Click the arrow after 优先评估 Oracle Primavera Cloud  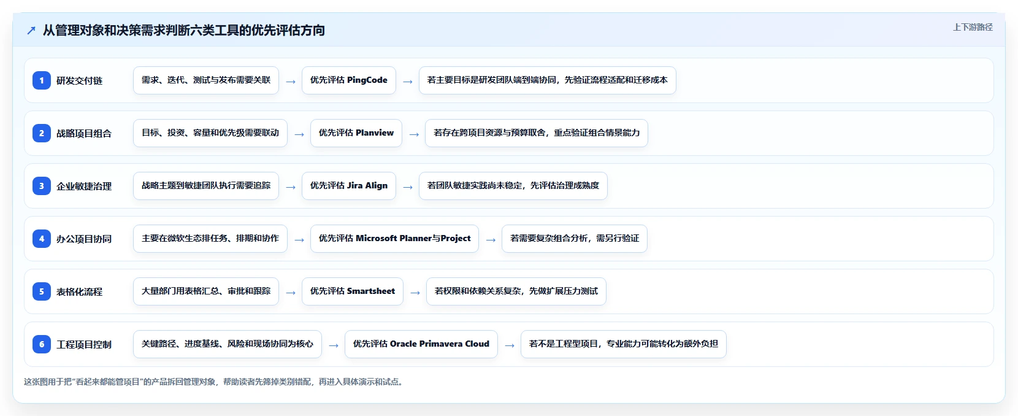(x=510, y=345)
